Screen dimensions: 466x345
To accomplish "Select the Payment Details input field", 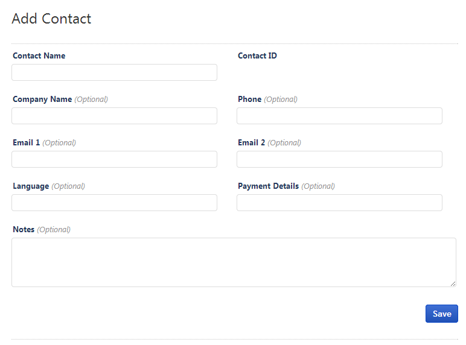I will pyautogui.click(x=339, y=203).
